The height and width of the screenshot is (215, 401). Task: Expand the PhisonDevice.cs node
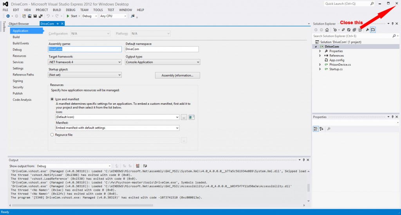click(320, 64)
